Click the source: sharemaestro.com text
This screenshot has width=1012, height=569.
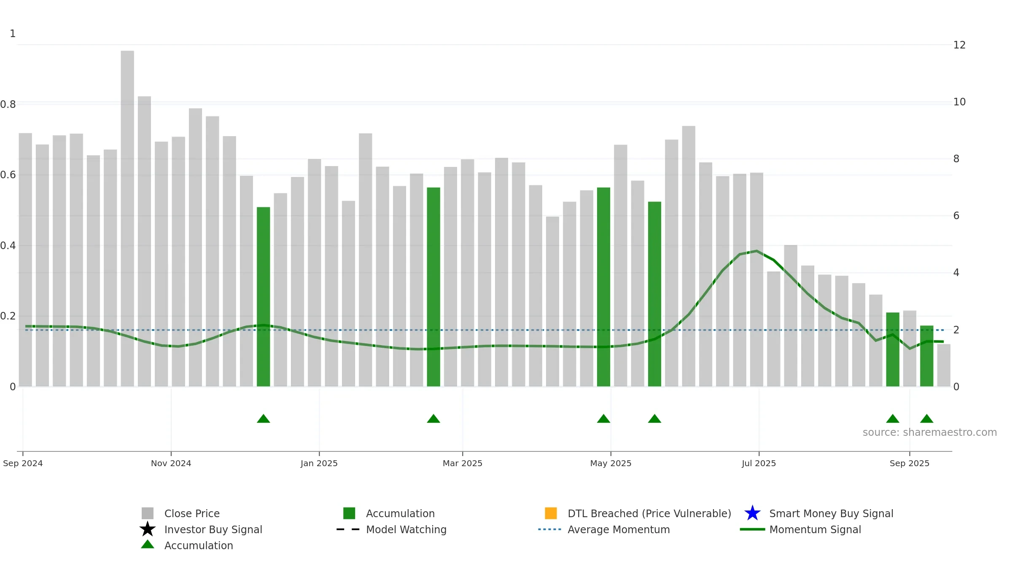click(x=930, y=432)
